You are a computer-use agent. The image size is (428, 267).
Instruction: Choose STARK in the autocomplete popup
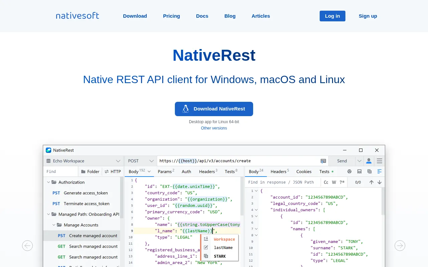pyautogui.click(x=219, y=256)
